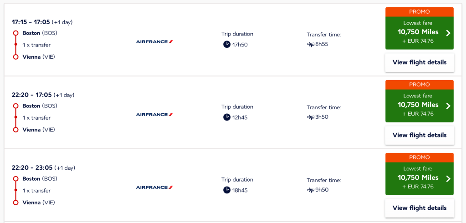This screenshot has height=223, width=466.
Task: Click the 1 x transfer label on 18h45 flight
Action: [36, 191]
